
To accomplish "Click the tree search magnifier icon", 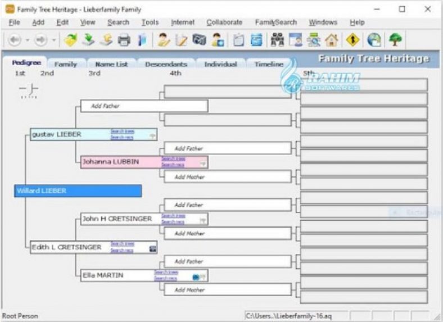I will pyautogui.click(x=314, y=40).
